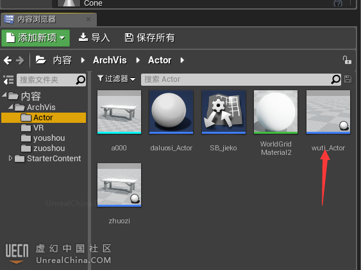Screen dimensions: 361x270
Task: Expand the StarterContent folder arrow
Action: tap(10, 158)
